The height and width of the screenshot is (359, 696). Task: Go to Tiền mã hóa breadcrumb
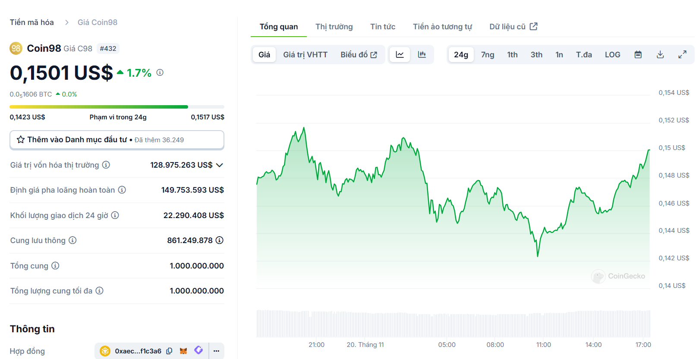[x=32, y=22]
